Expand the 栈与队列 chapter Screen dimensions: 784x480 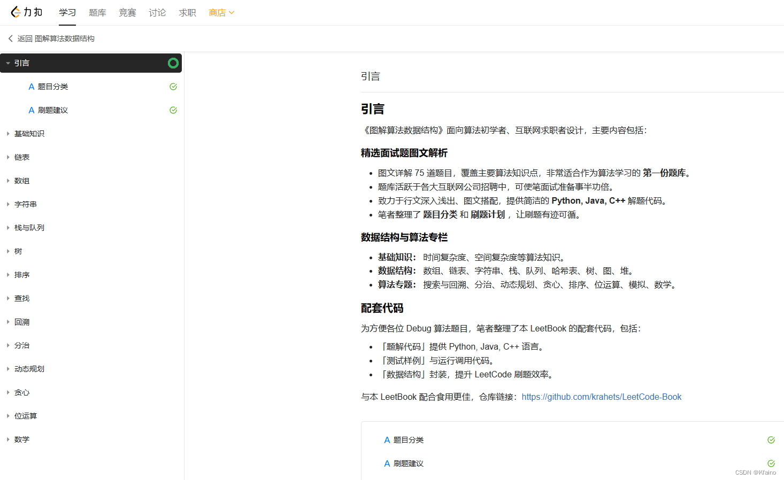tap(8, 228)
